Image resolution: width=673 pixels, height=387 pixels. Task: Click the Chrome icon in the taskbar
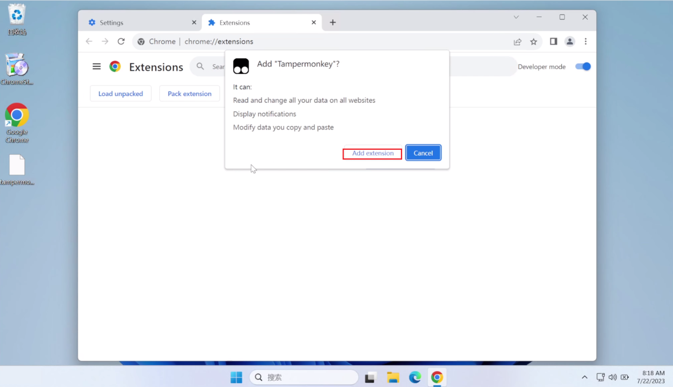(437, 377)
